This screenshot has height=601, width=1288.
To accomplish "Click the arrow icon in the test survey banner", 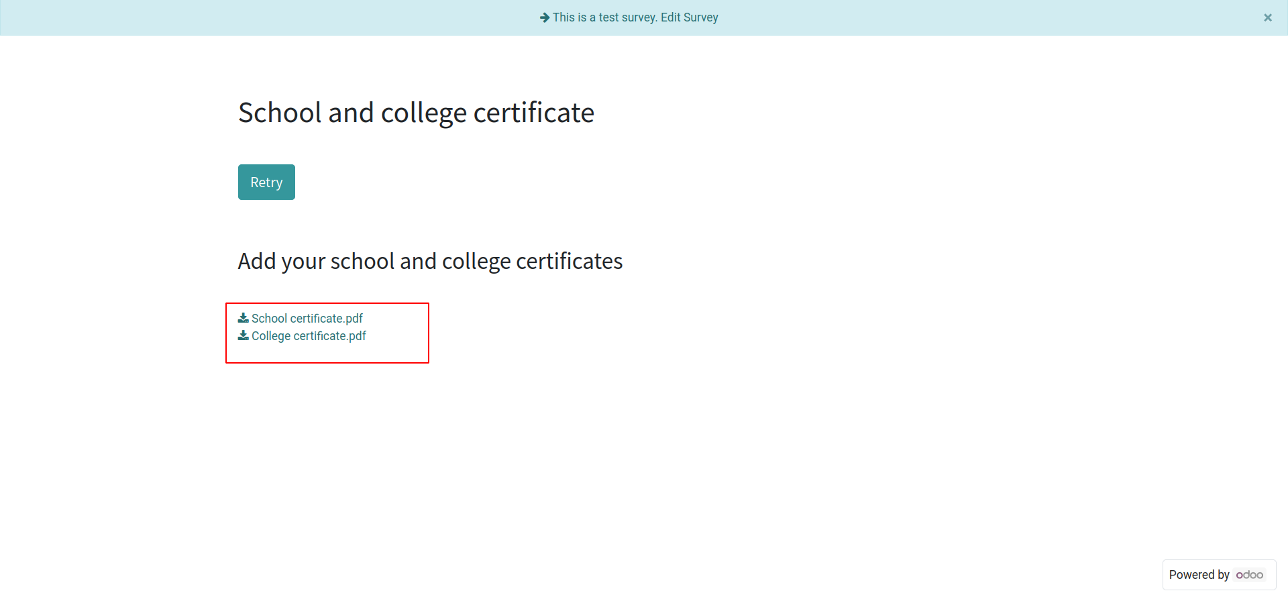I will (x=545, y=17).
